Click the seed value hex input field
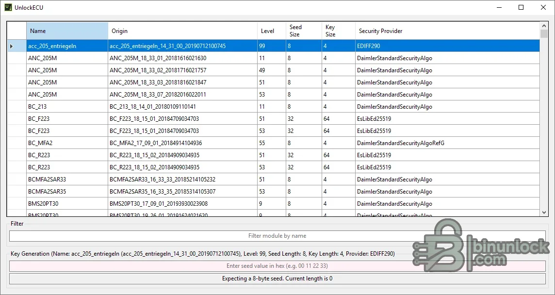 tap(277, 266)
